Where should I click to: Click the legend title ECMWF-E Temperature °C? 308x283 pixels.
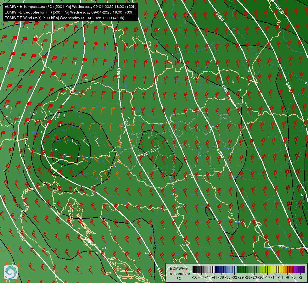click(x=179, y=273)
